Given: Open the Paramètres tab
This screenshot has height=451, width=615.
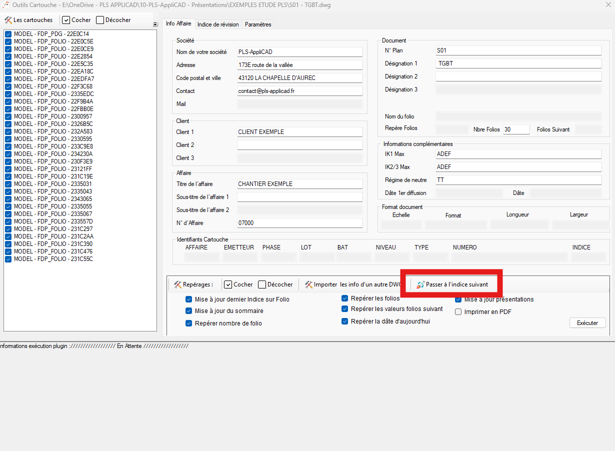Looking at the screenshot, I should [258, 24].
